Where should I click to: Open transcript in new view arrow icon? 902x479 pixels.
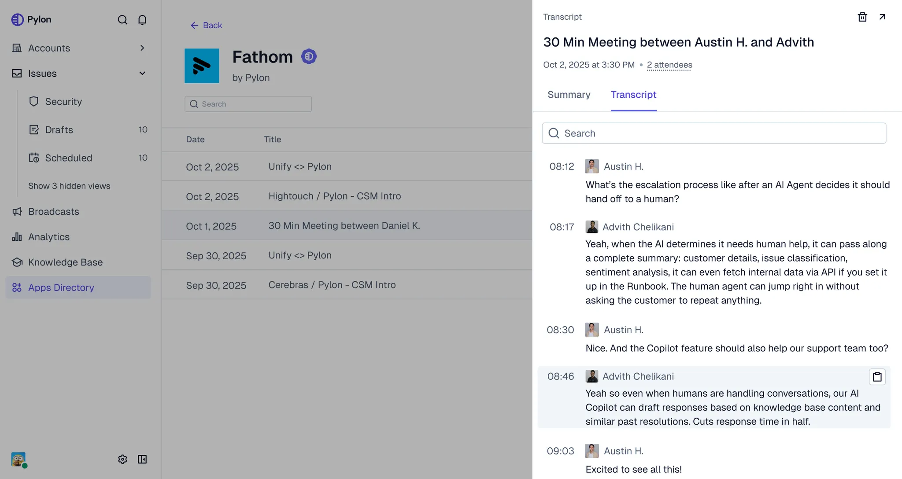882,17
